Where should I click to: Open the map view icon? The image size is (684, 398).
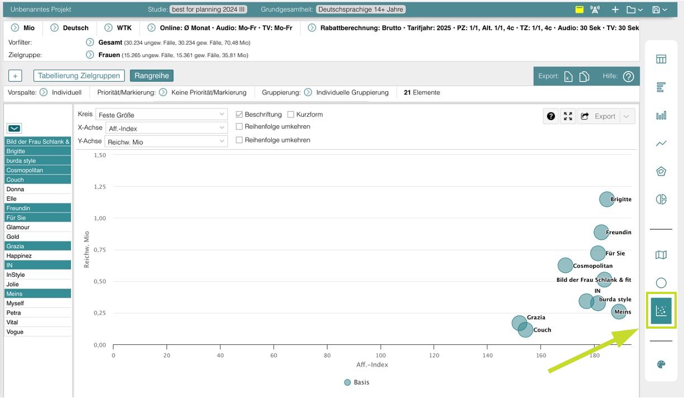tap(661, 255)
